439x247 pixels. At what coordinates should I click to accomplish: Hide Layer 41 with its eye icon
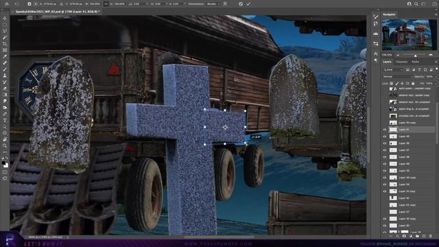click(x=385, y=130)
